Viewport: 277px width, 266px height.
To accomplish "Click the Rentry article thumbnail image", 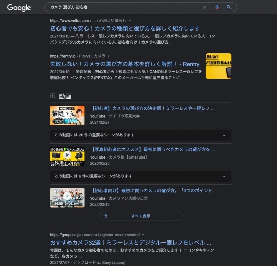I will coord(218,66).
